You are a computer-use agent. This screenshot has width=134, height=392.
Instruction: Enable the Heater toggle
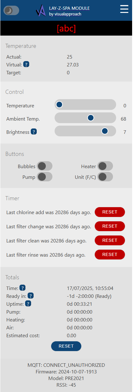point(105,166)
